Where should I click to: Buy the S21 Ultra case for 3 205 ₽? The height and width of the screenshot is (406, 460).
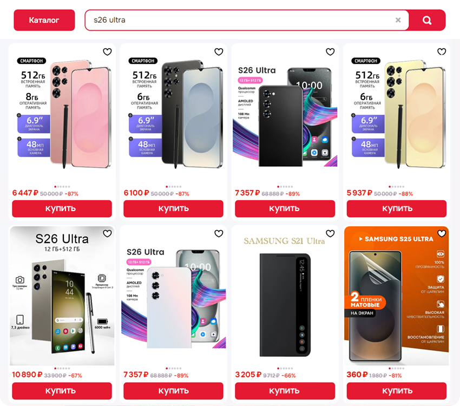pos(285,391)
